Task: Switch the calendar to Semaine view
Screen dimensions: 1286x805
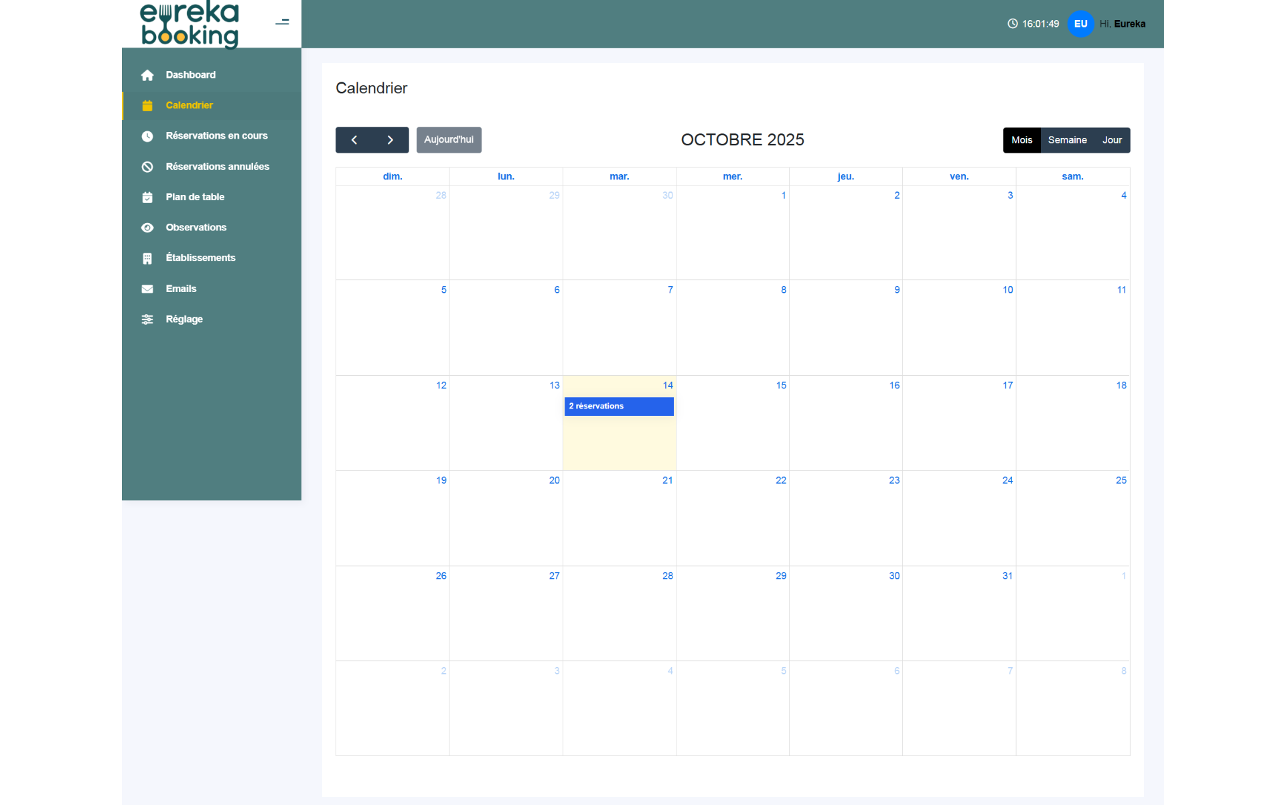Action: [1068, 140]
